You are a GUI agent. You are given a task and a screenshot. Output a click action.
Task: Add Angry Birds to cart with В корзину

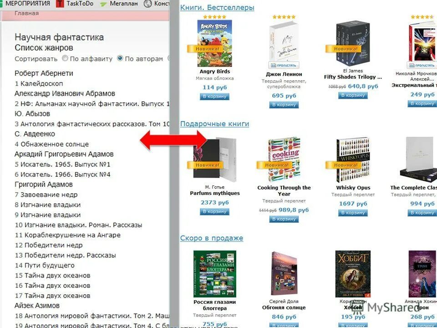[214, 97]
